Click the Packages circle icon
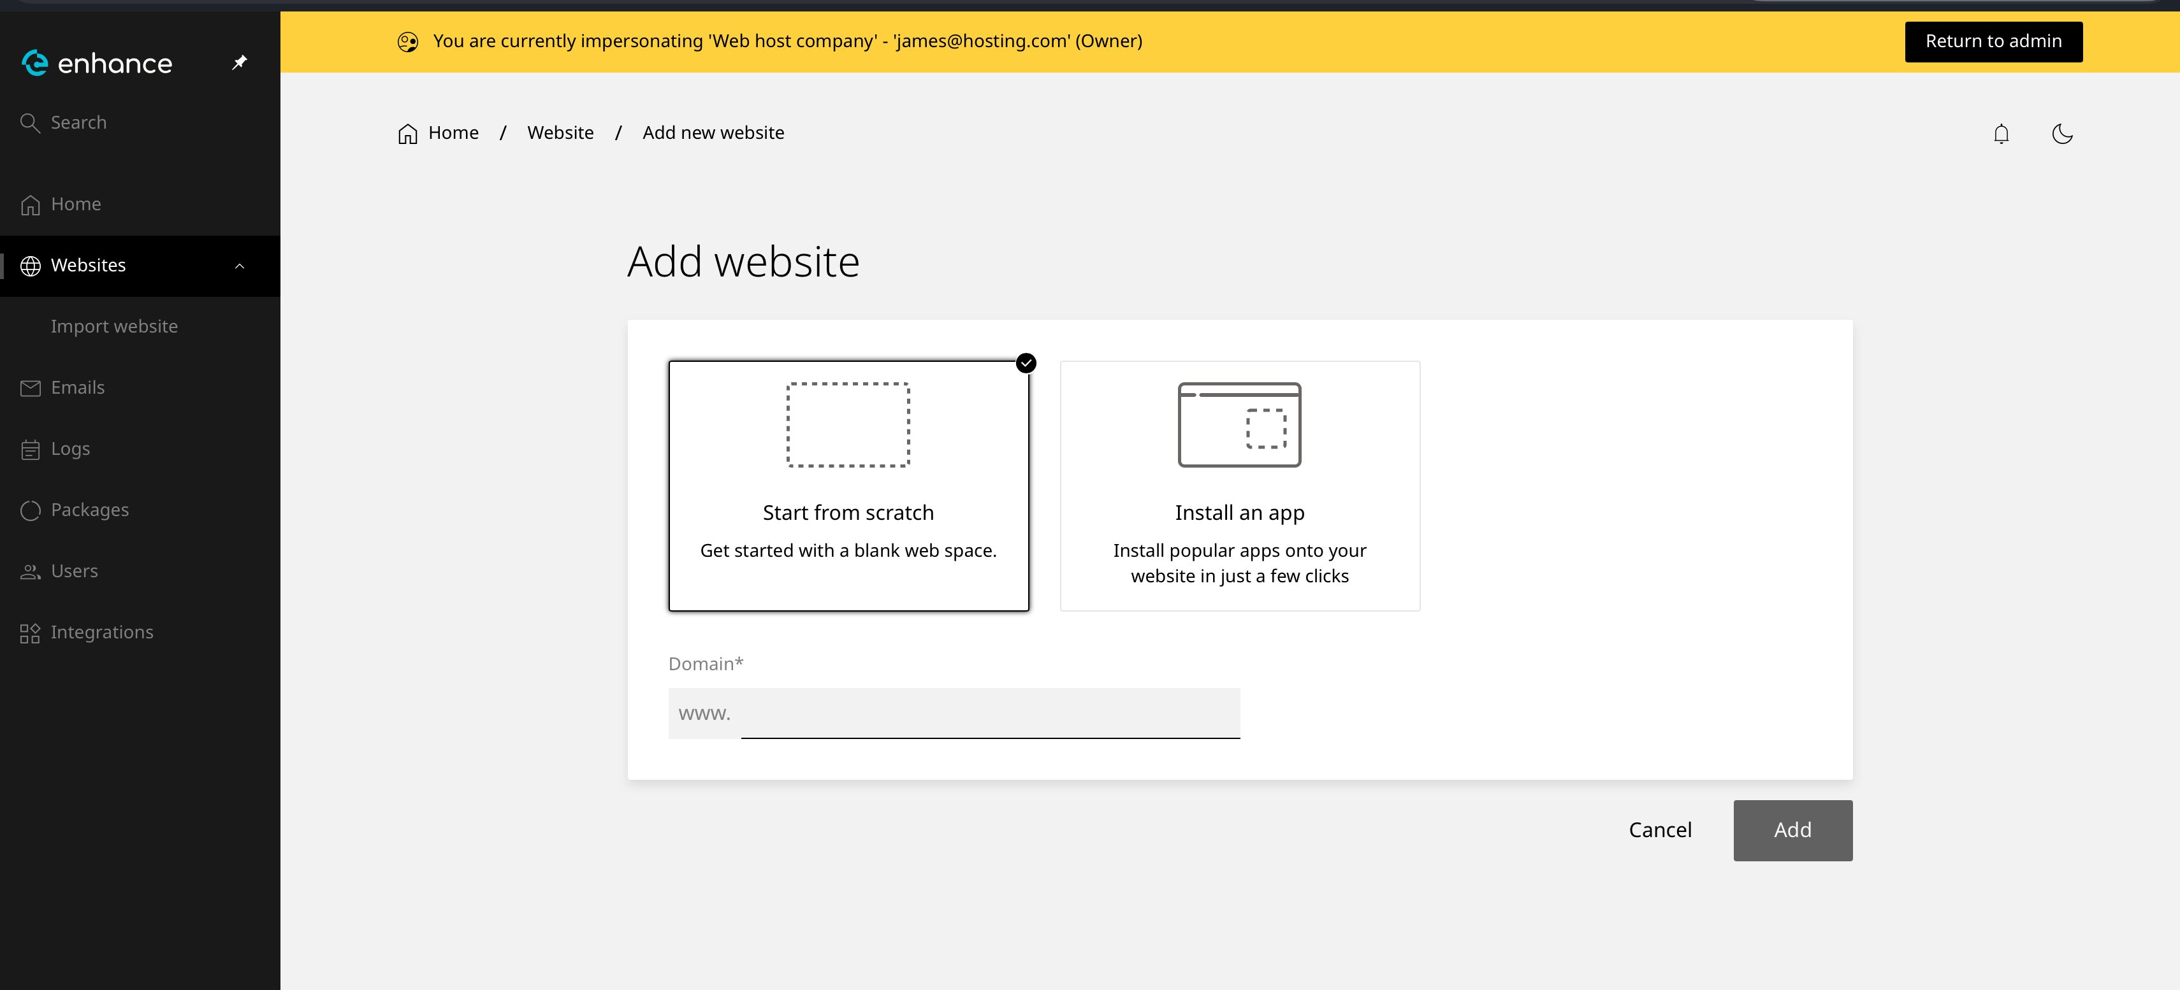The width and height of the screenshot is (2180, 990). coord(31,510)
